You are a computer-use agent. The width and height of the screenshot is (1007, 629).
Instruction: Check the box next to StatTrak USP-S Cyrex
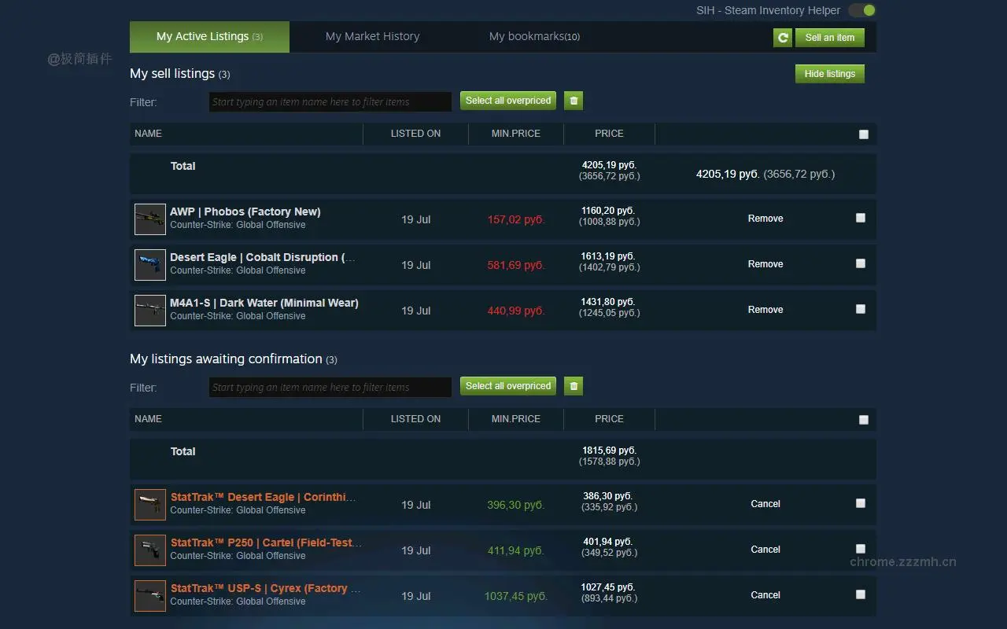click(860, 594)
